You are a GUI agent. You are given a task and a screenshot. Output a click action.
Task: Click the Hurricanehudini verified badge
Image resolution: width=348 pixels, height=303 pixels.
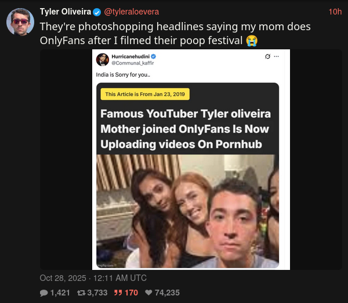click(153, 57)
